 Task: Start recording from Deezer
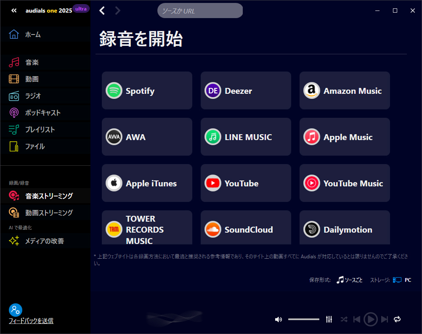(246, 90)
